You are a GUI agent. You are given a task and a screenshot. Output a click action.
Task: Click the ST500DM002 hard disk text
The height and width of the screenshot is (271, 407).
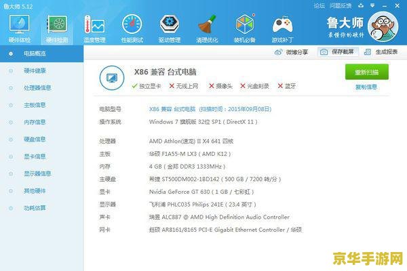point(215,179)
